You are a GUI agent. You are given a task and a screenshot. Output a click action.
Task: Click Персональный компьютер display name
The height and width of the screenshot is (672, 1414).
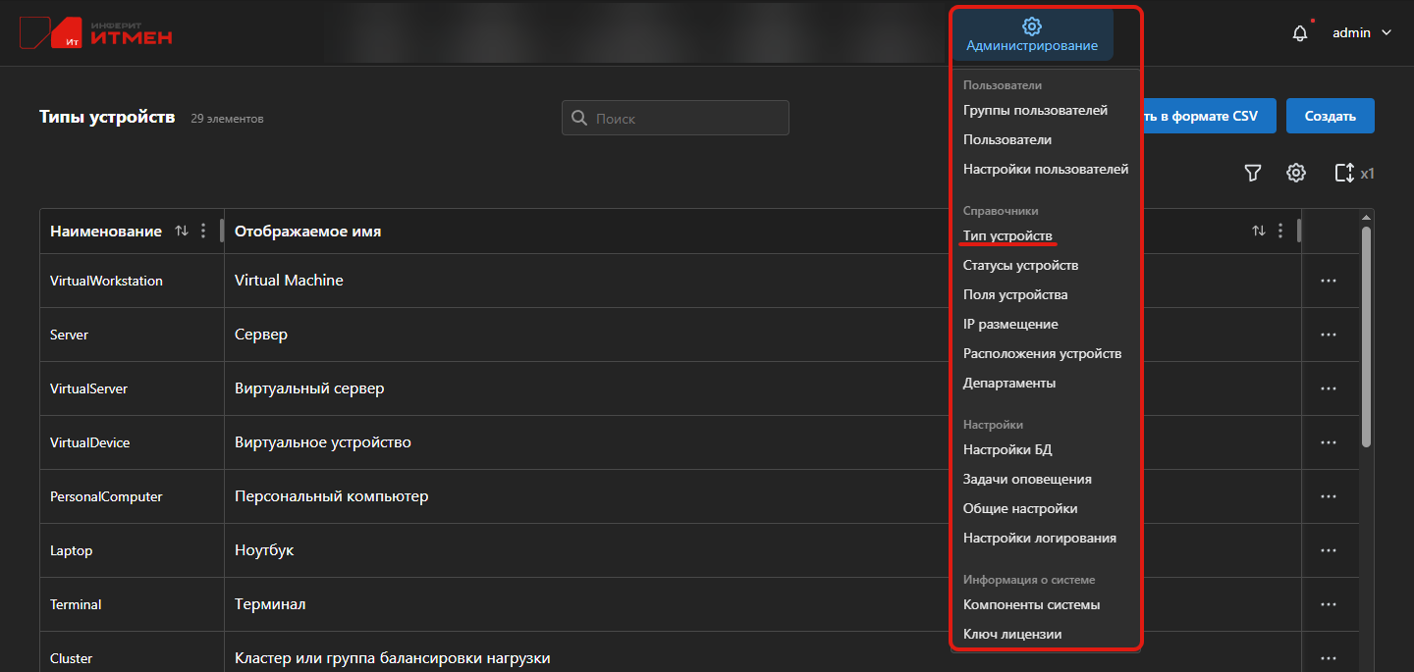coord(332,496)
